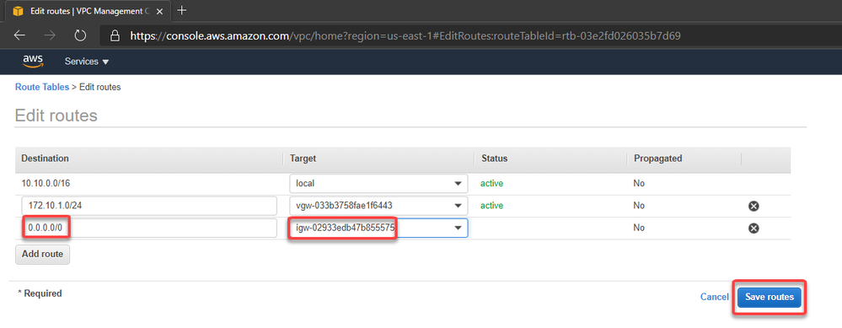Click the 172.10.1.0/24 destination field
The image size is (842, 328).
(x=149, y=206)
